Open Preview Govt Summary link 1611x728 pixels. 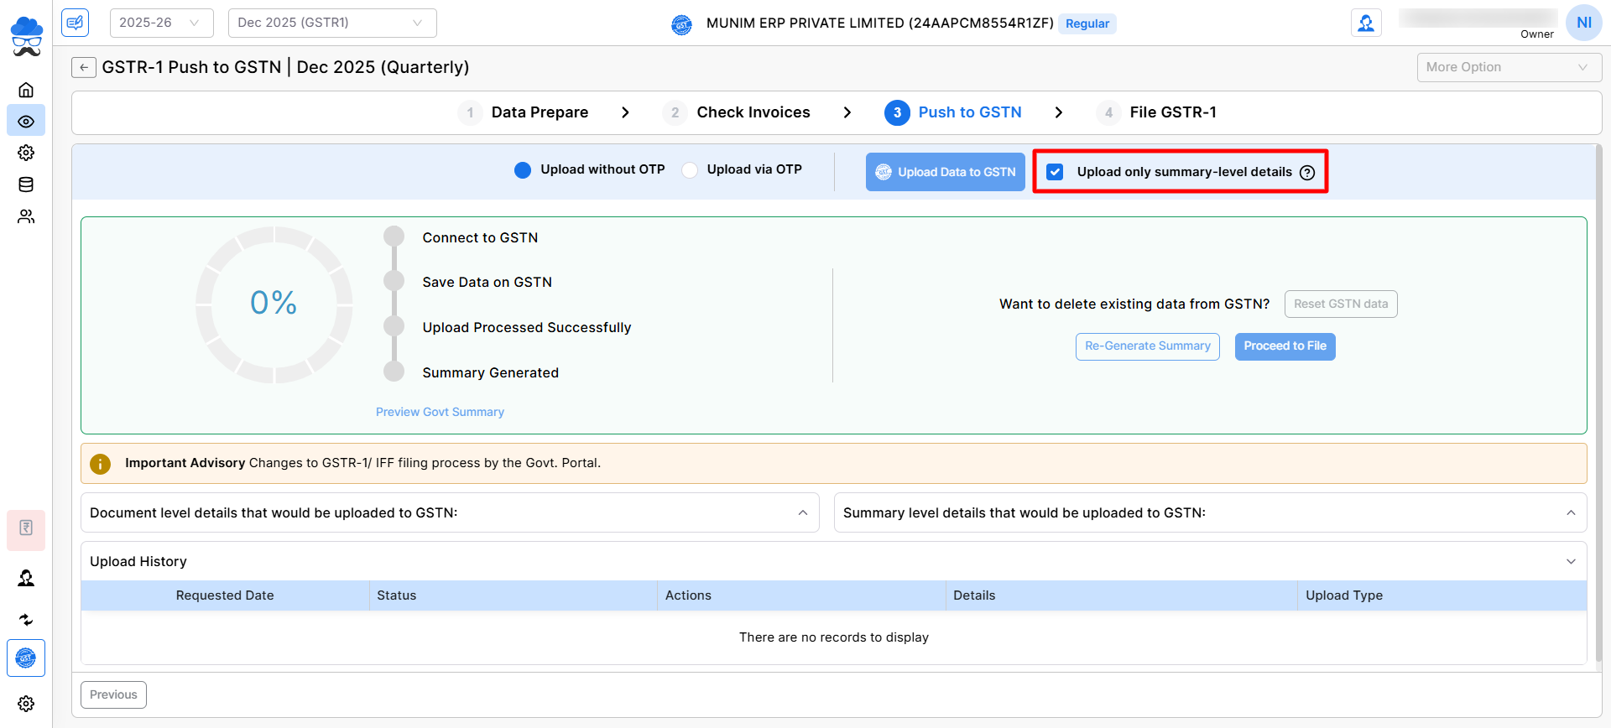pos(440,412)
